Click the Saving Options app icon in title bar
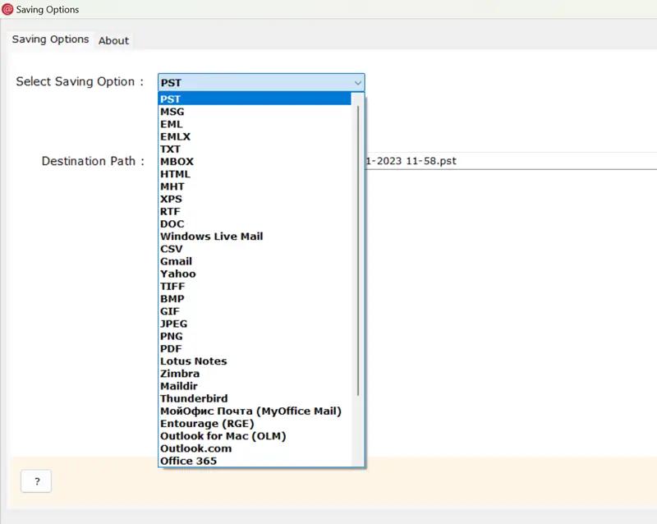The image size is (657, 524). (x=7, y=9)
